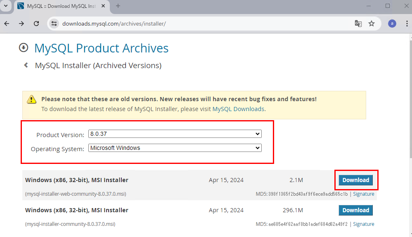Image resolution: width=412 pixels, height=237 pixels.
Task: Open the profile avatar 'a'
Action: (392, 24)
